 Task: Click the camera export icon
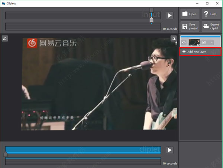[206, 26]
